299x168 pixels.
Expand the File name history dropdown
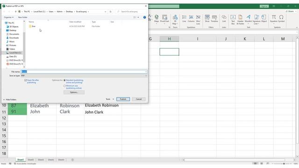[x=146, y=71]
